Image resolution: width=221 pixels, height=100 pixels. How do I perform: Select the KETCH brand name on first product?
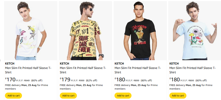pyautogui.click(x=10, y=63)
